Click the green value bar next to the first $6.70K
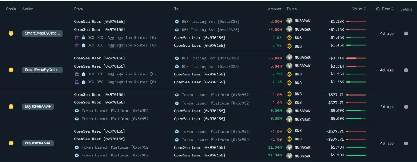 coord(356,147)
